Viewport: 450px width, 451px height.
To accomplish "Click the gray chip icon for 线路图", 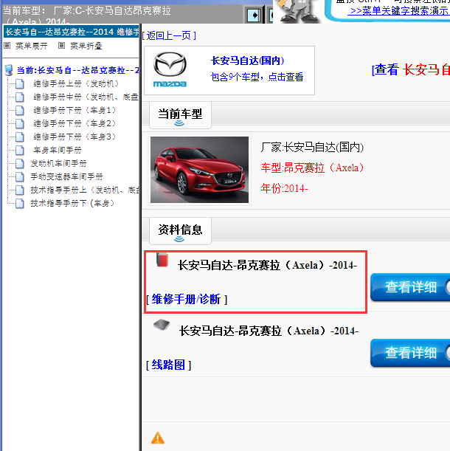I will click(162, 325).
